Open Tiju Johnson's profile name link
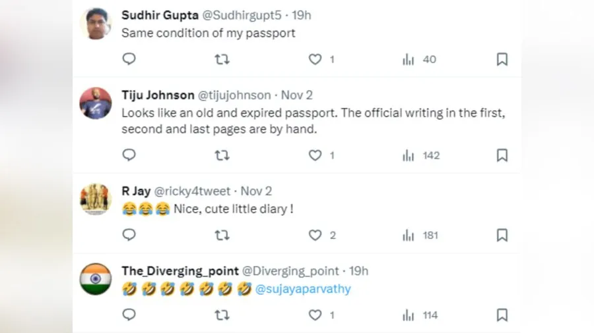This screenshot has height=333, width=594. pos(158,95)
